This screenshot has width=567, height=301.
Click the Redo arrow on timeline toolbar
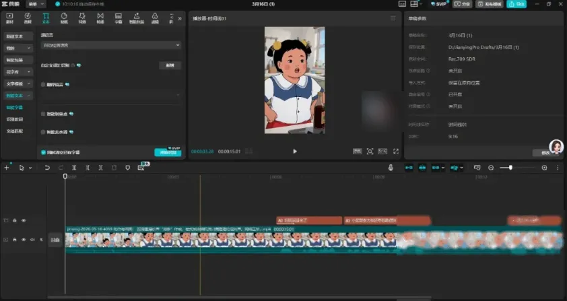tap(61, 168)
